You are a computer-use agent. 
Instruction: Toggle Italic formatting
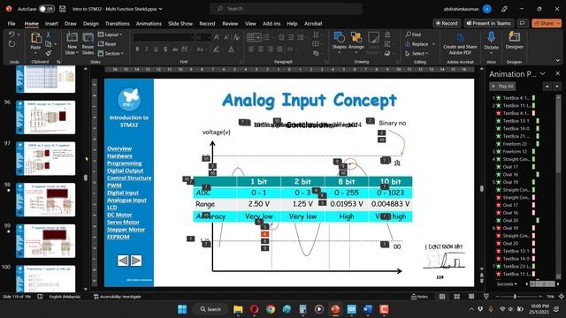(x=147, y=49)
